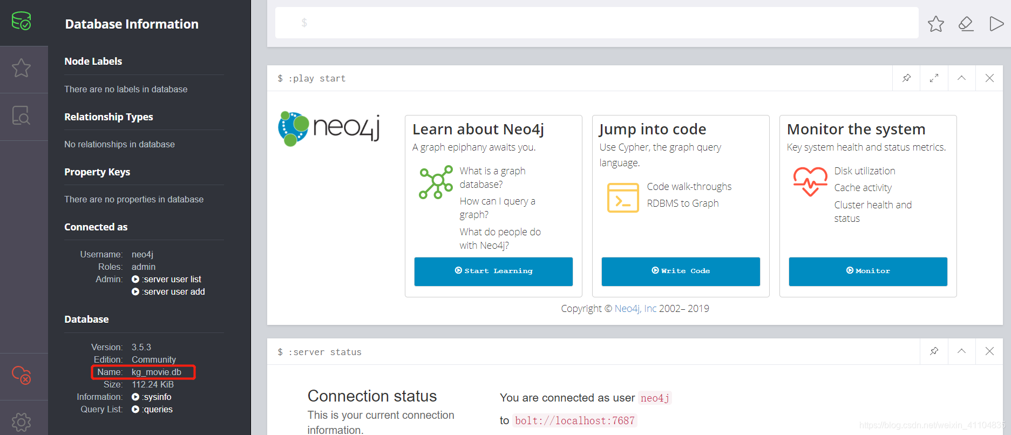Click the play icon beside :server user add

(x=135, y=291)
